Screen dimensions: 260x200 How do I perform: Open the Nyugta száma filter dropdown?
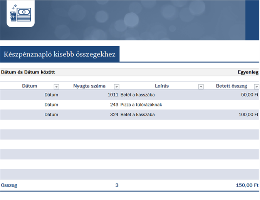(117, 87)
